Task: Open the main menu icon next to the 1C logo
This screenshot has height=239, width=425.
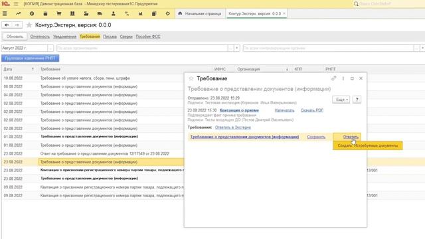Action: 16,4
